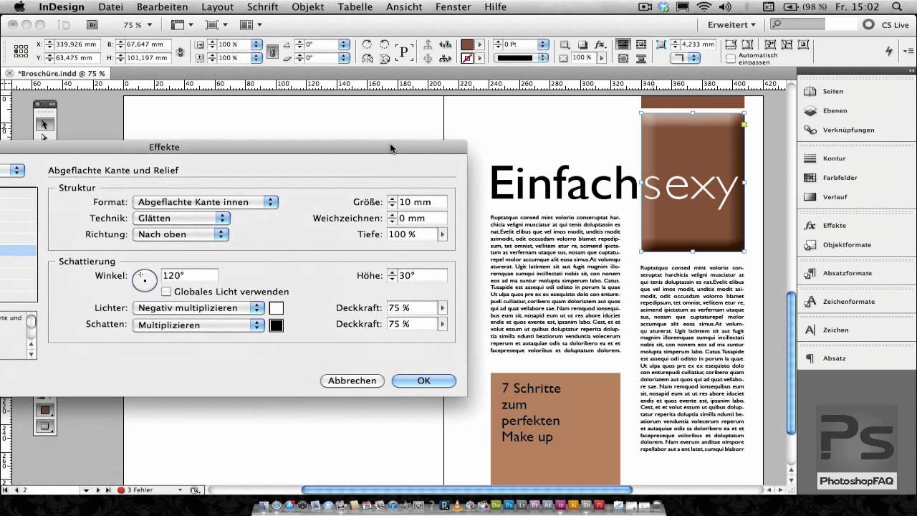
Task: Launch Adobe Bridge with the Br button
Action: pyautogui.click(x=92, y=24)
